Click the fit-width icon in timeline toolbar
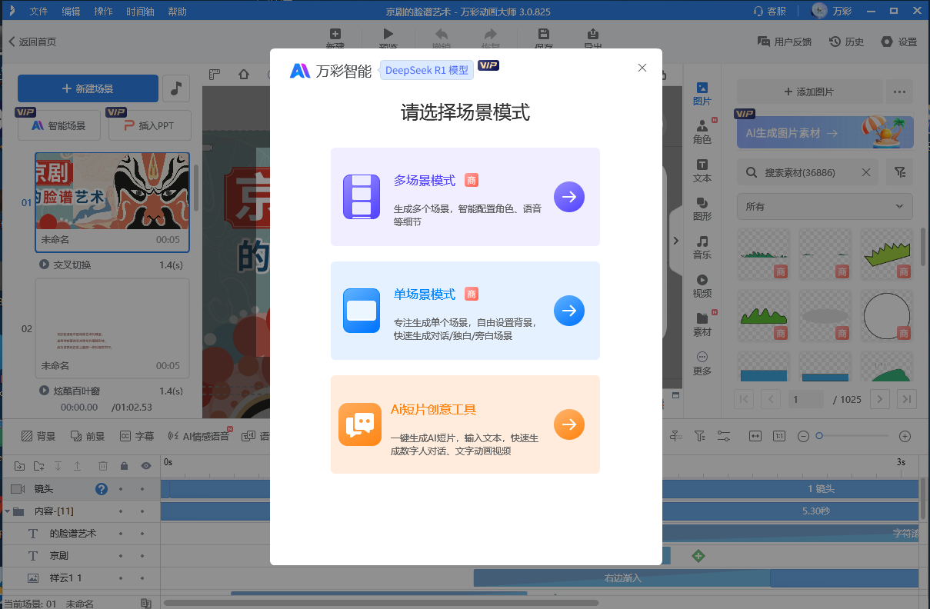The image size is (930, 609). coord(755,436)
